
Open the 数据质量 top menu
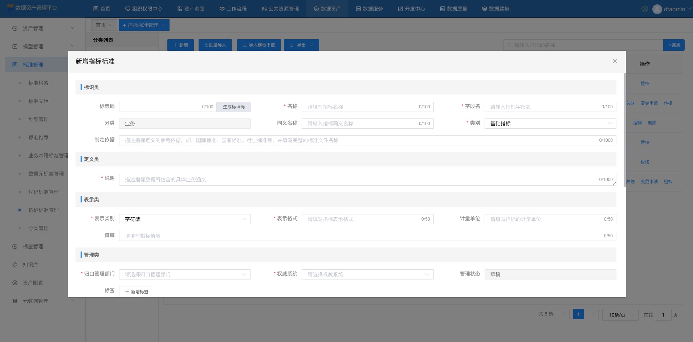point(453,9)
